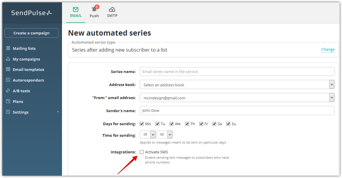Click the Create a campaign button
Screen dimensions: 342x178
31,33
